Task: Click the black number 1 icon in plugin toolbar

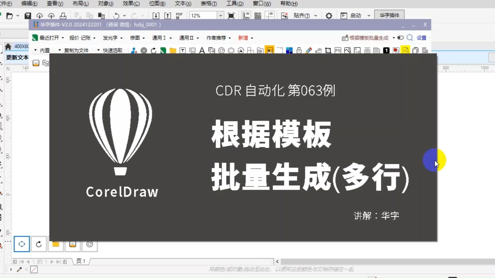Action: point(386,50)
